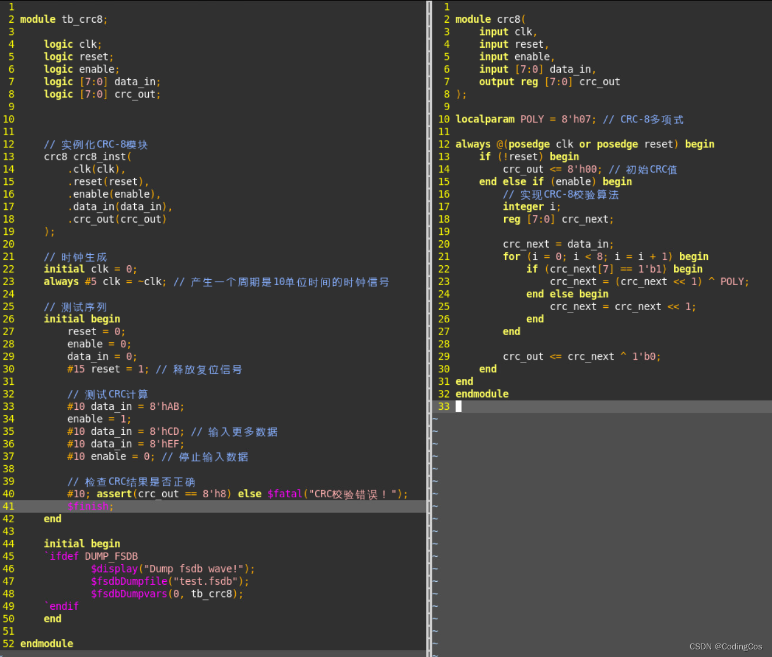This screenshot has height=657, width=772.
Task: Click '$fsdbDumpvars(0, tb_crc8);' line
Action: pyautogui.click(x=167, y=594)
